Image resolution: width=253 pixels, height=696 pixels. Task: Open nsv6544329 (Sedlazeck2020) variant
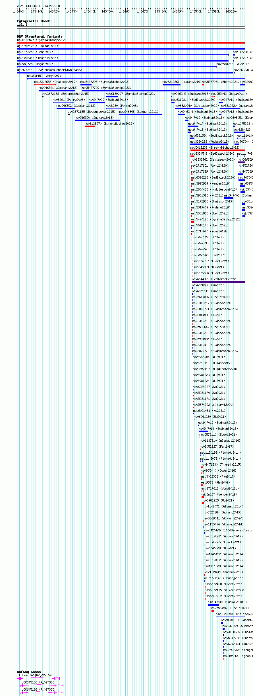[214, 279]
